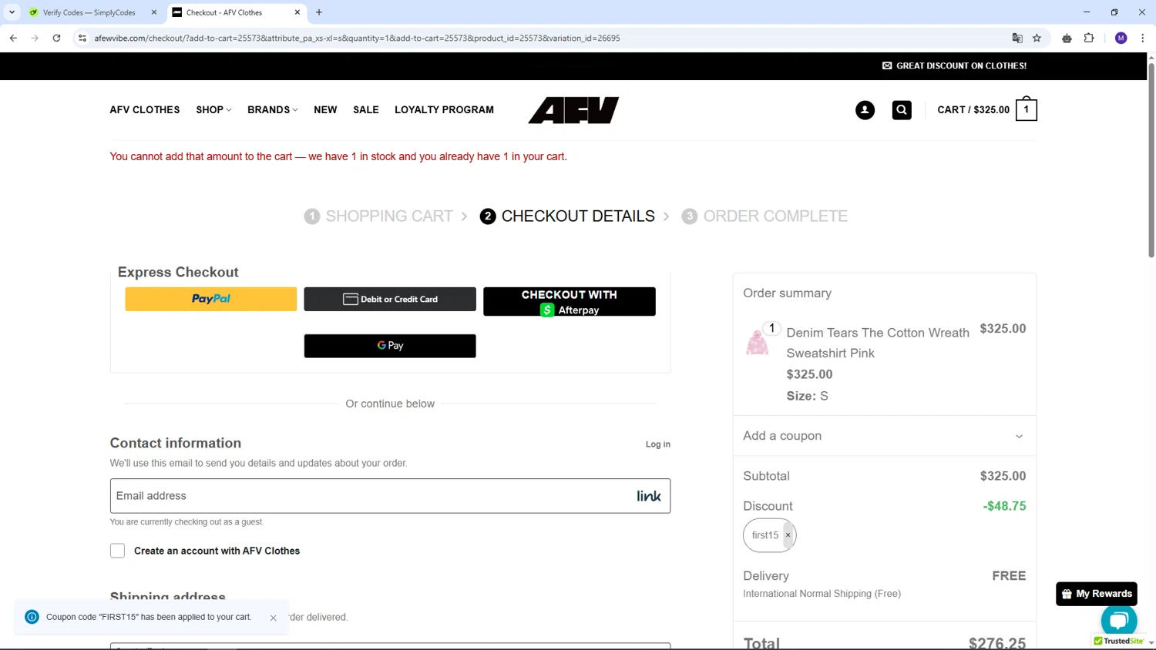
Task: Click the browser address bar URL
Action: [x=357, y=38]
